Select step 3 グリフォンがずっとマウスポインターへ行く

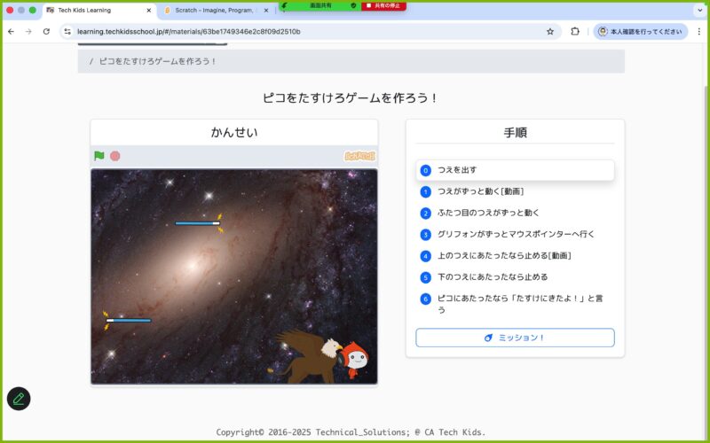pos(515,234)
